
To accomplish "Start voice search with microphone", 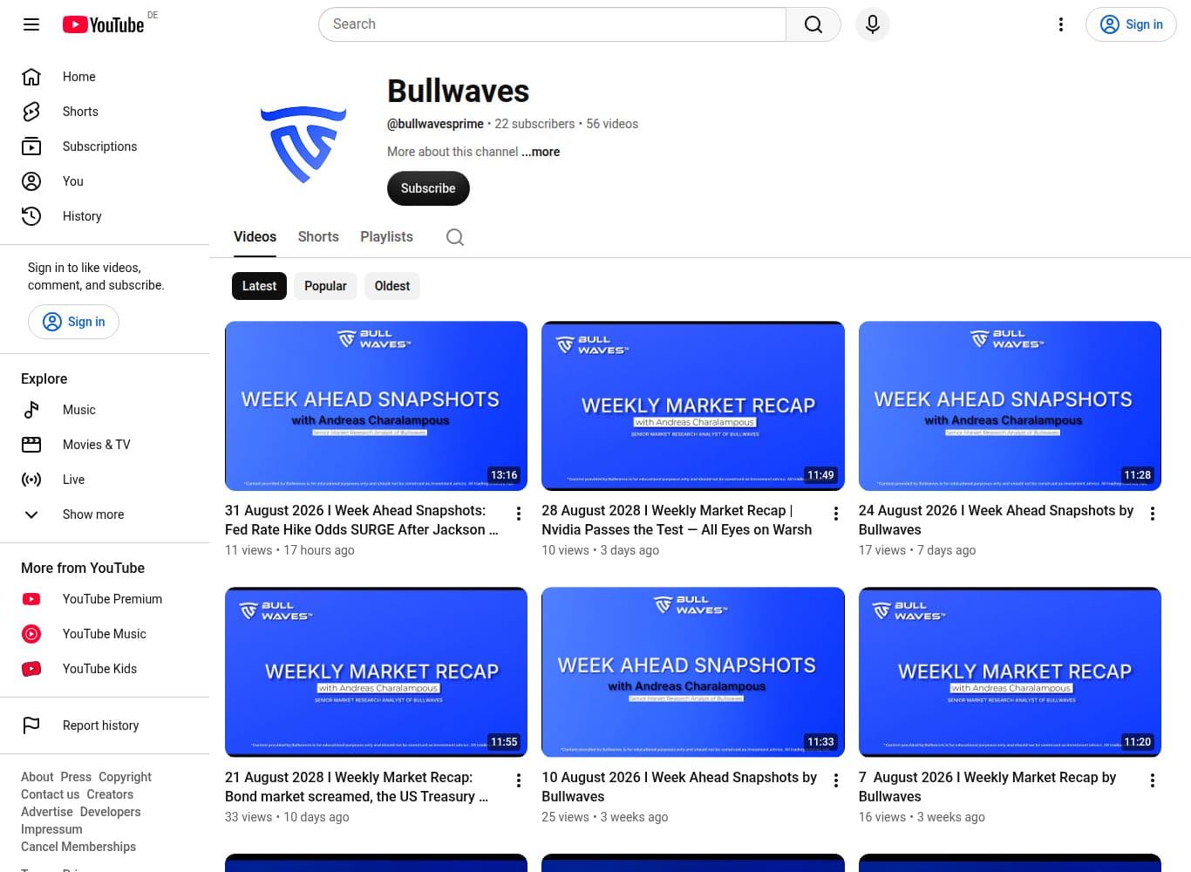I will pos(872,24).
